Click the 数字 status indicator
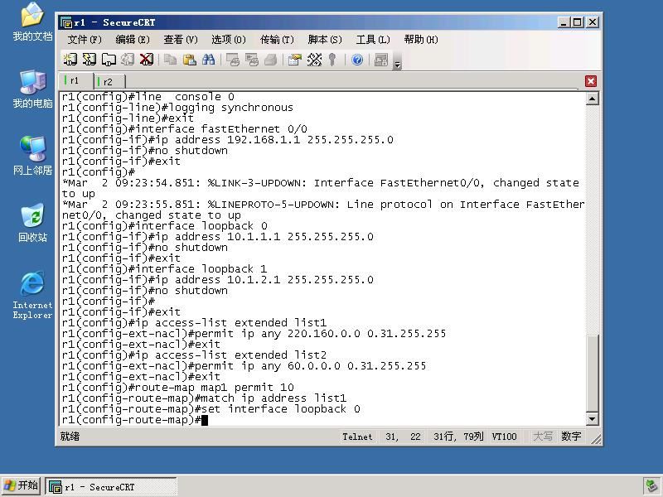Screen dimensions: 663x497 point(571,437)
